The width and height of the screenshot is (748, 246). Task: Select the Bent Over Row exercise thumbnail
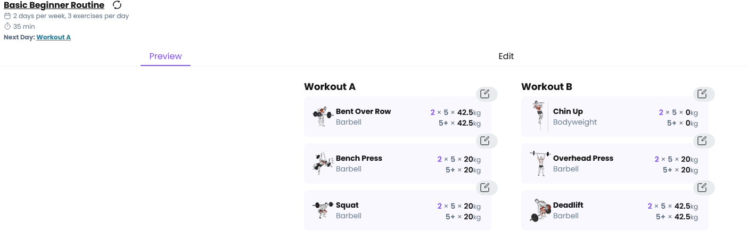coord(322,117)
